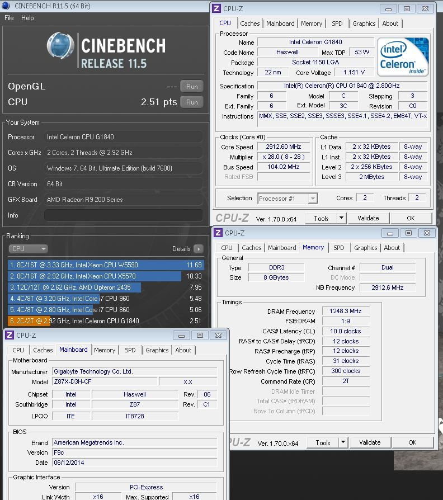Image resolution: width=443 pixels, height=500 pixels.
Task: Switch to Memory tab in Mainboard CPU-Z window
Action: [x=105, y=350]
